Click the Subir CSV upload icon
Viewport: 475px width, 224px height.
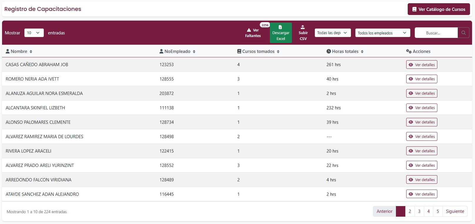(x=303, y=27)
